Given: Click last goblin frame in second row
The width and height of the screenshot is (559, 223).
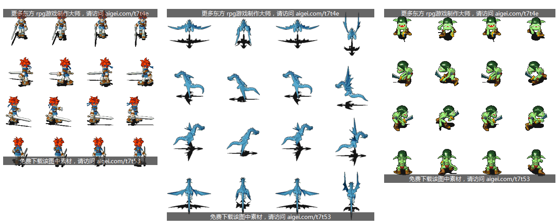Looking at the screenshot, I should point(535,74).
